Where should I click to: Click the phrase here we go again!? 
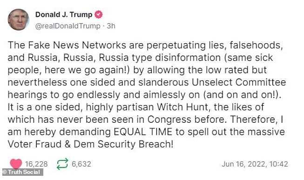pos(86,70)
